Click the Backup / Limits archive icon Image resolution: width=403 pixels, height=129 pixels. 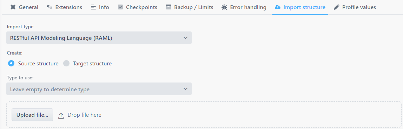(169, 7)
